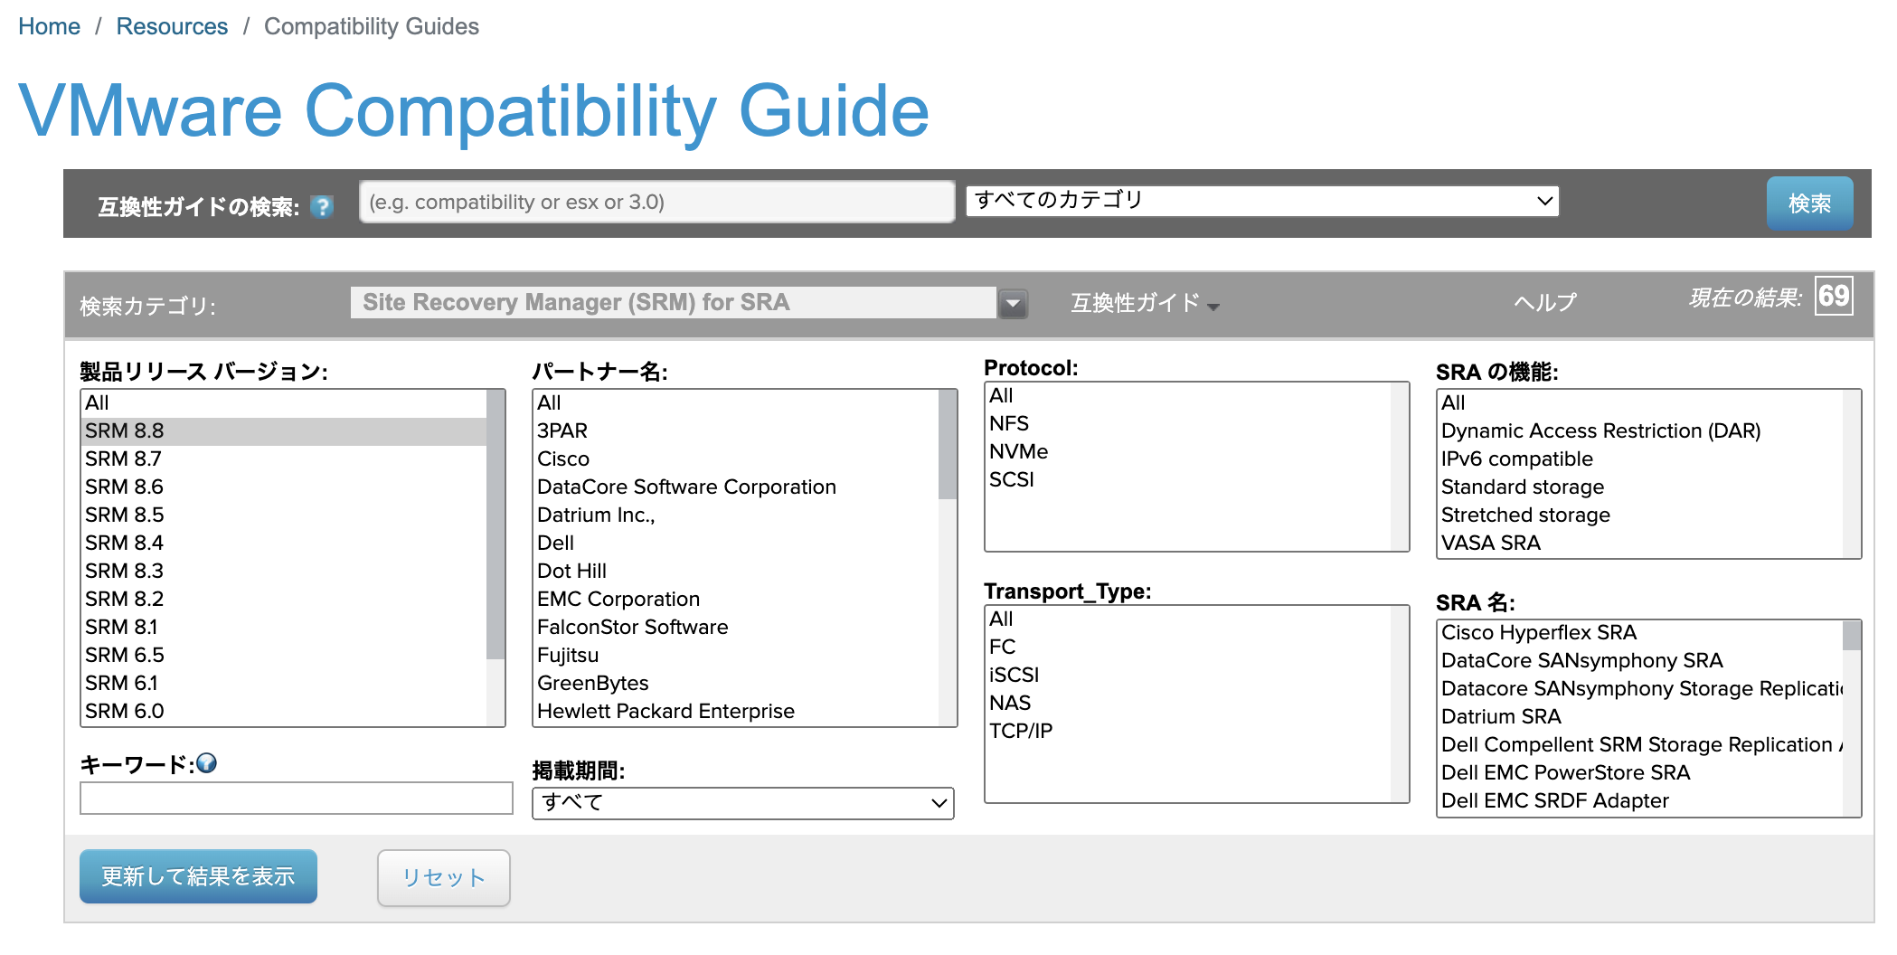Select SRM 6.0 in version list

284,711
